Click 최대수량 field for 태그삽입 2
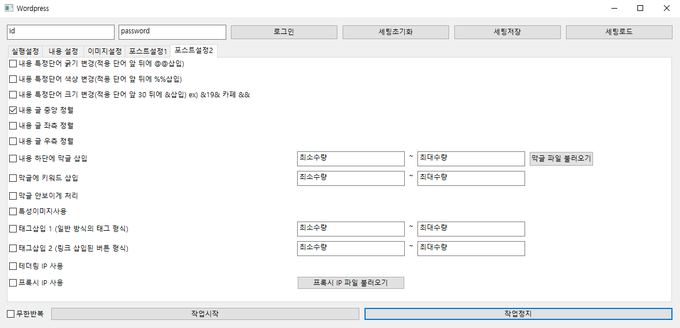Image resolution: width=680 pixels, height=328 pixels. [471, 249]
